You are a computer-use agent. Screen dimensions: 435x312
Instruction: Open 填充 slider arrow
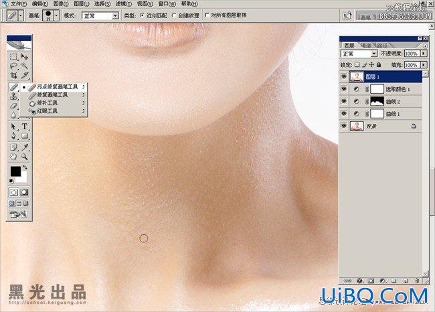(424, 65)
